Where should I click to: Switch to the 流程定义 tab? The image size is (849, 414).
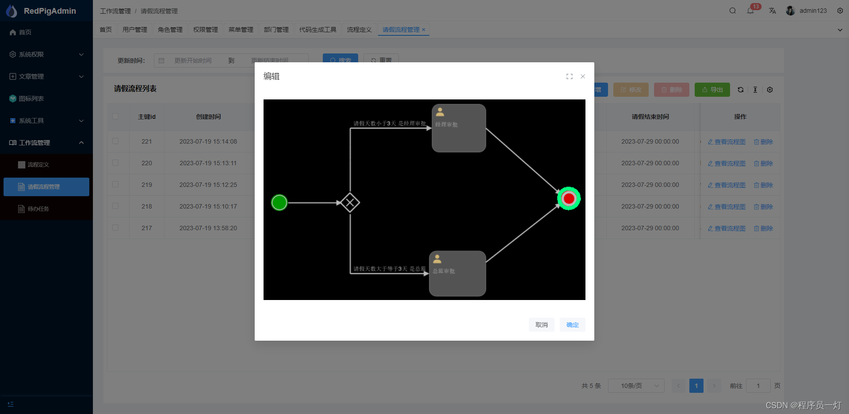coord(359,30)
